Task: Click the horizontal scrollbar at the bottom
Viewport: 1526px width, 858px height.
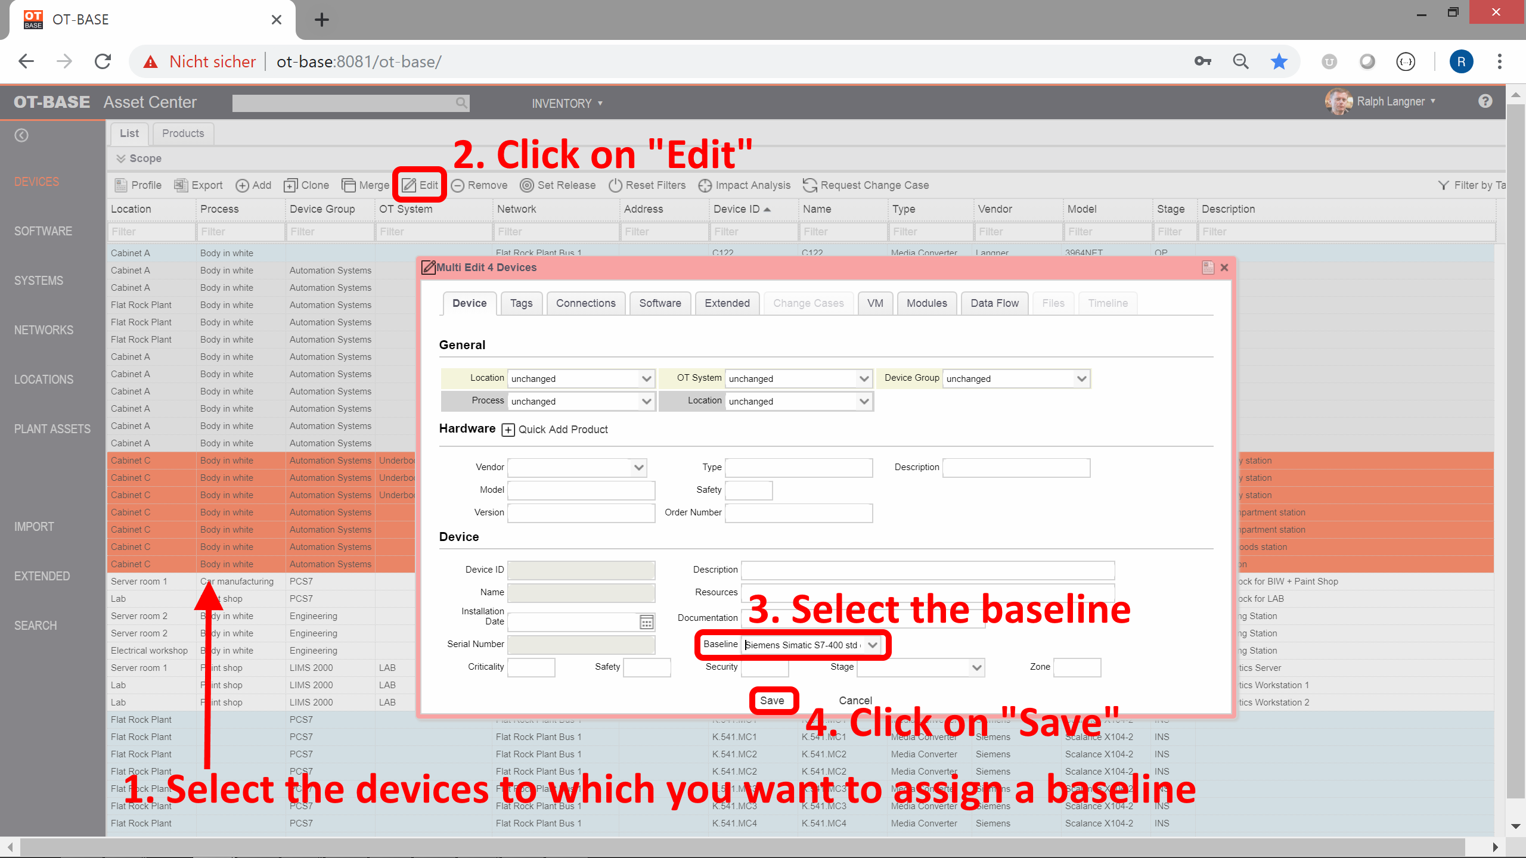Action: 742,847
